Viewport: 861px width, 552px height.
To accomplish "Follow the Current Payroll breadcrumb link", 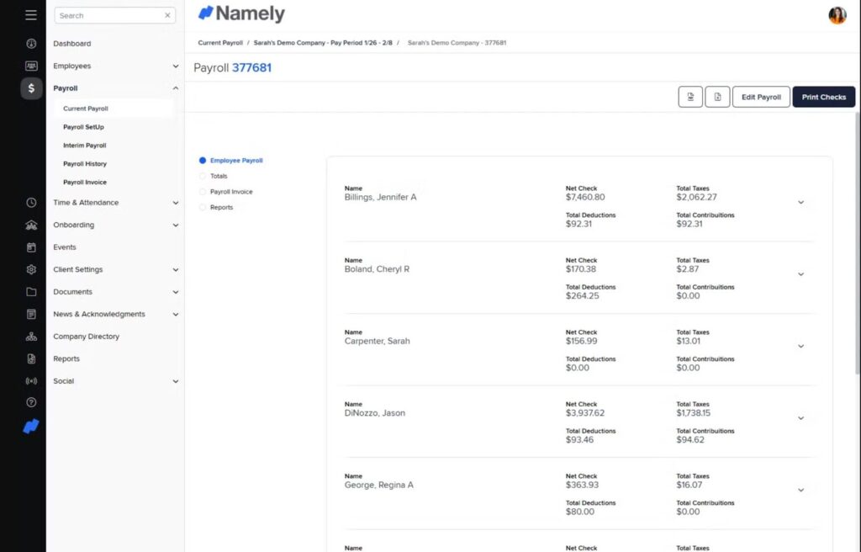I will coord(220,42).
